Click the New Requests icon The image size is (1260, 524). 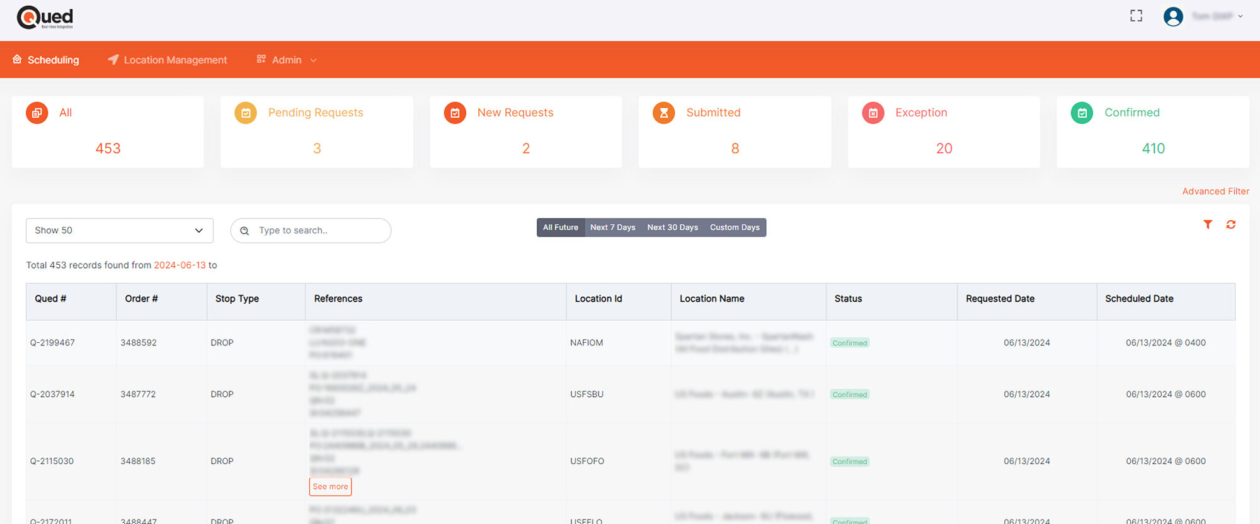tap(455, 113)
